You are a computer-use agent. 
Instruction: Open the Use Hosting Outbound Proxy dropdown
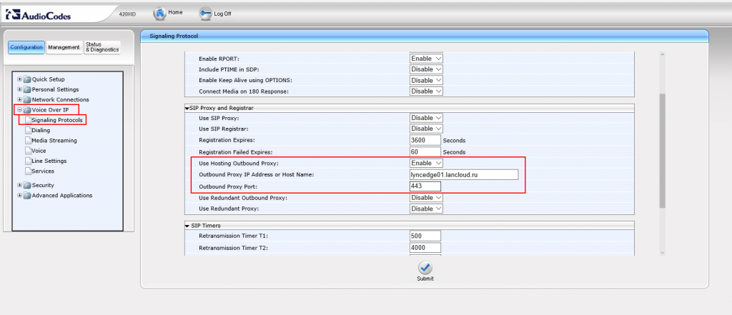click(x=426, y=164)
